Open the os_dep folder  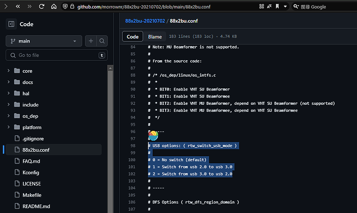pyautogui.click(x=30, y=116)
